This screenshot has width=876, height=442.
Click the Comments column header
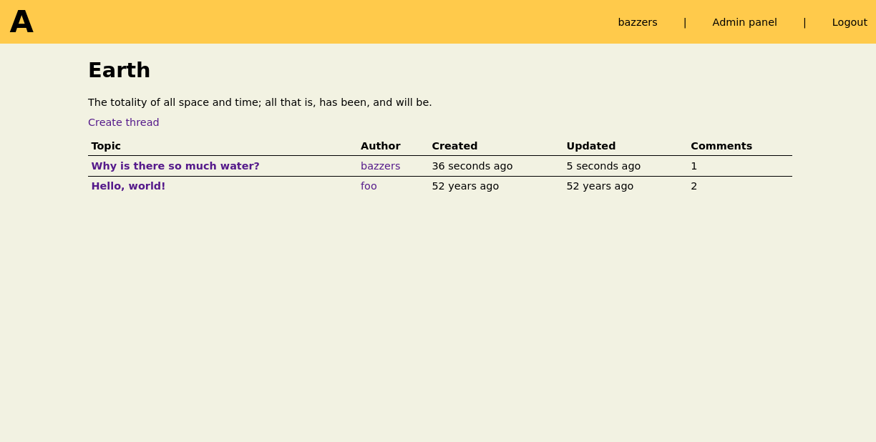pos(721,146)
